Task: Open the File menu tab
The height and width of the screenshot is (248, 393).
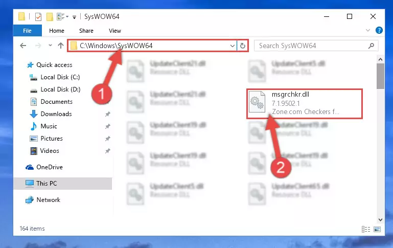Action: [27, 31]
